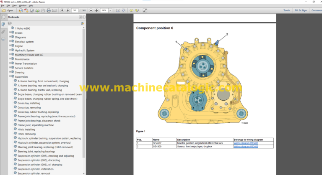
Task: Click the sign document icon
Action: point(32,10)
